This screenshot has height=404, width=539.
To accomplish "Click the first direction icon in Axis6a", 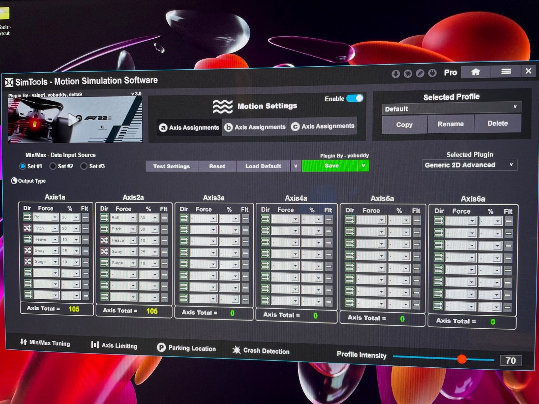I will tap(439, 221).
